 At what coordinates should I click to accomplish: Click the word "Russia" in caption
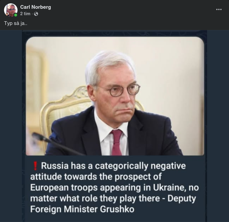click(x=55, y=166)
